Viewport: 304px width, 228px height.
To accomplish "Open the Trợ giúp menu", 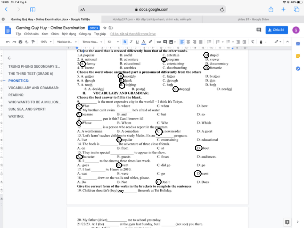I will [x=100, y=34].
